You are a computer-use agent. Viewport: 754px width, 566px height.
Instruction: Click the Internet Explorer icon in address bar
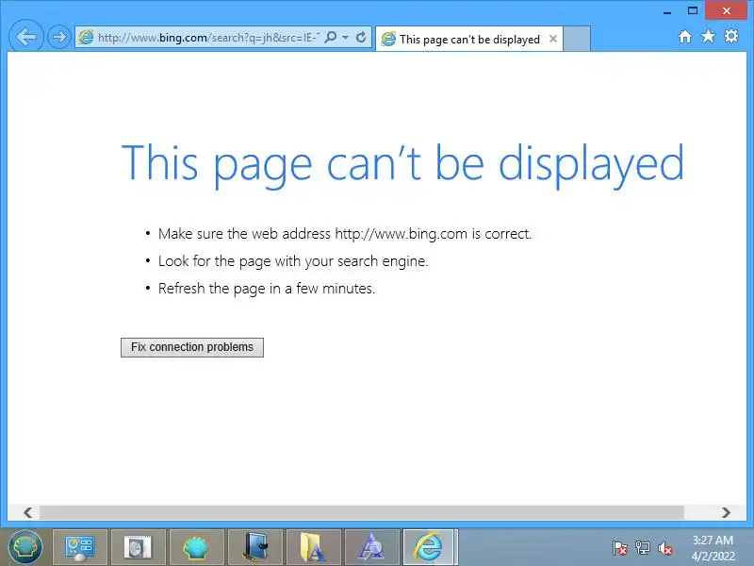[86, 37]
